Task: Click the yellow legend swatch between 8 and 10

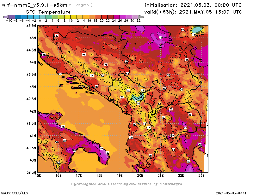Action: click(67, 17)
